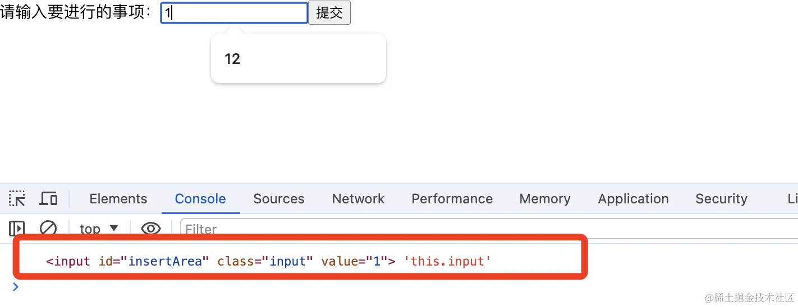Go to the Network tab
This screenshot has height=307, width=798.
(x=358, y=199)
